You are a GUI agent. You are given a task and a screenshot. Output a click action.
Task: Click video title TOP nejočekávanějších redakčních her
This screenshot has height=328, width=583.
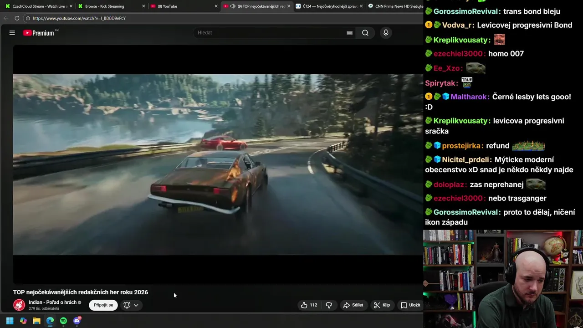coord(81,292)
